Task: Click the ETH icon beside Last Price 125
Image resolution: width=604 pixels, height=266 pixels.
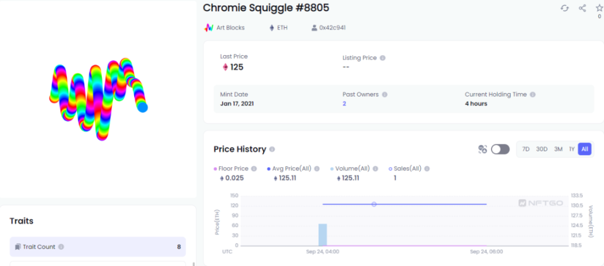Action: click(x=225, y=67)
